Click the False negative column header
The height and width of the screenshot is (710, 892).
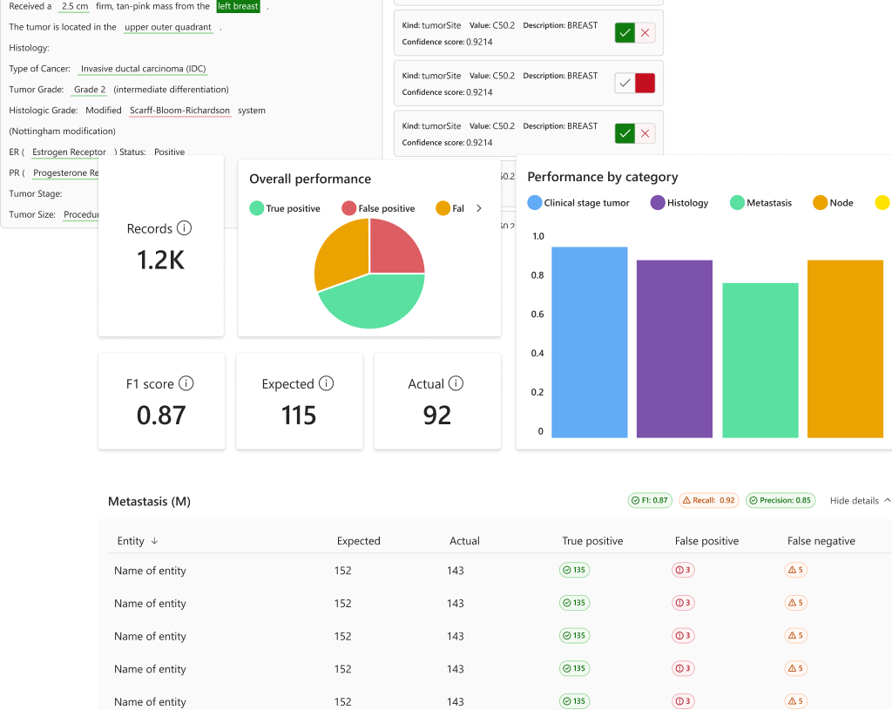point(821,541)
